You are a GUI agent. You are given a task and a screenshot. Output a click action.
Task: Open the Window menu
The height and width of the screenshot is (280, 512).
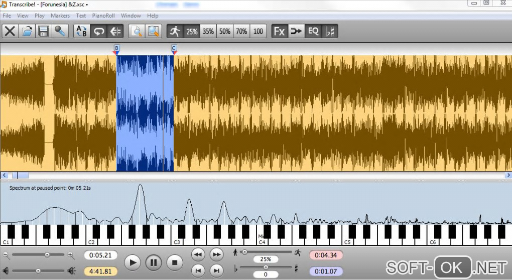(131, 16)
